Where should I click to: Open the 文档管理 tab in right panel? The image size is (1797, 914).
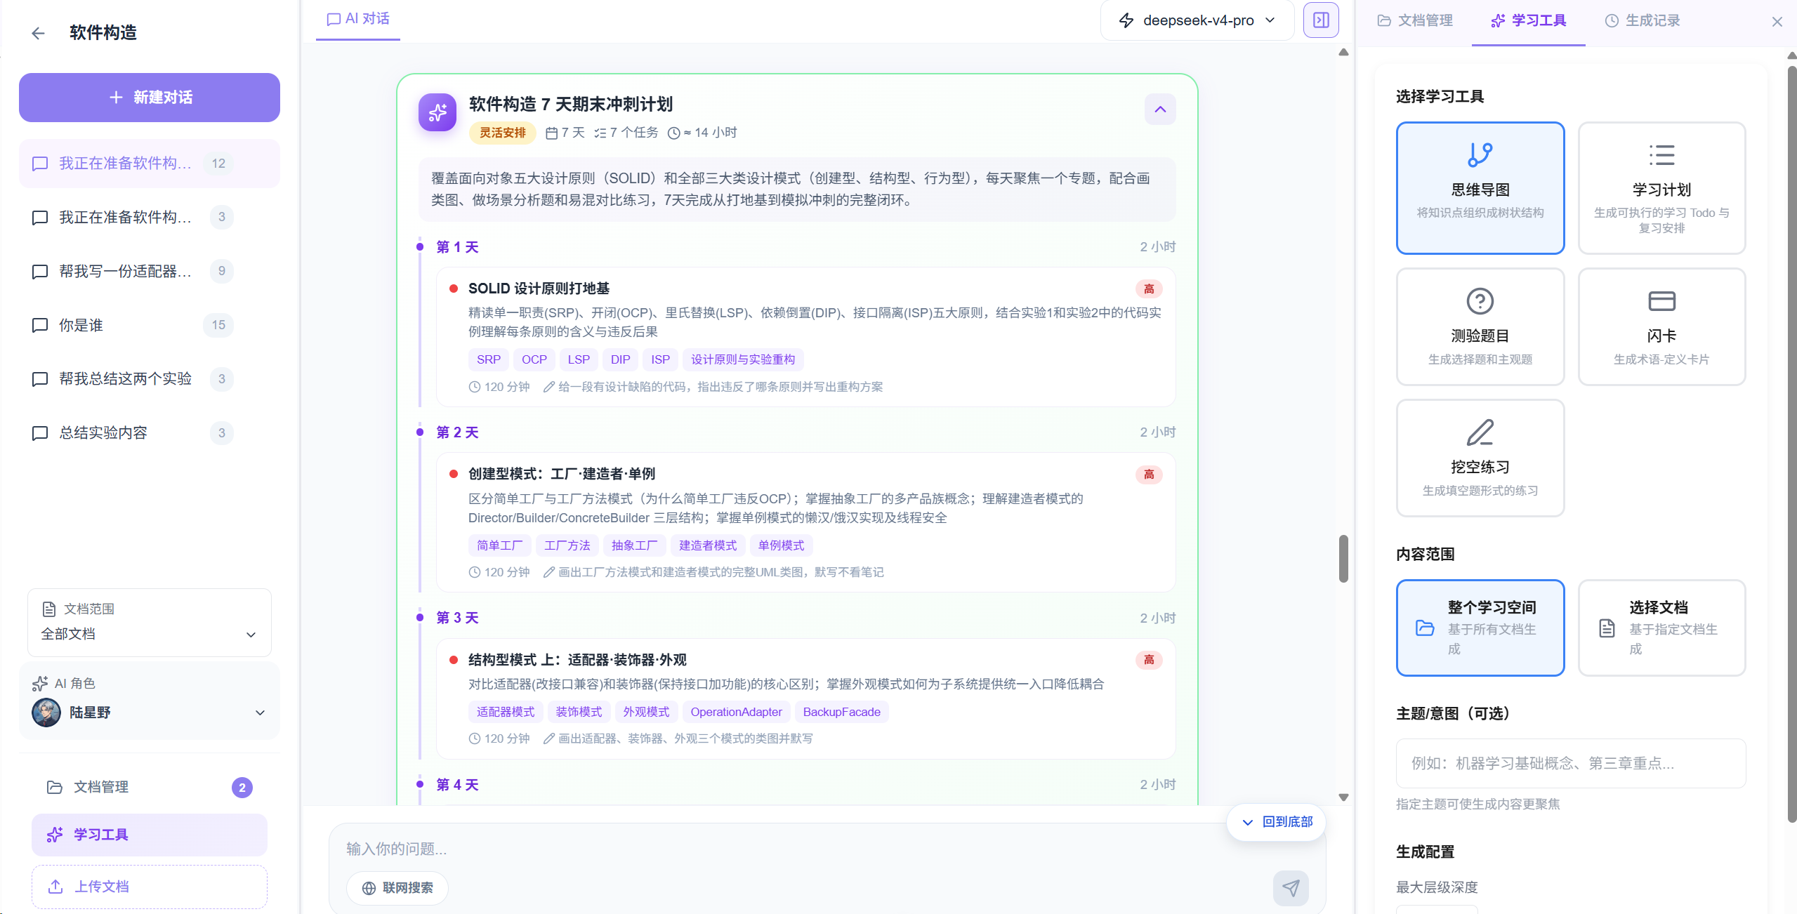pyautogui.click(x=1415, y=20)
